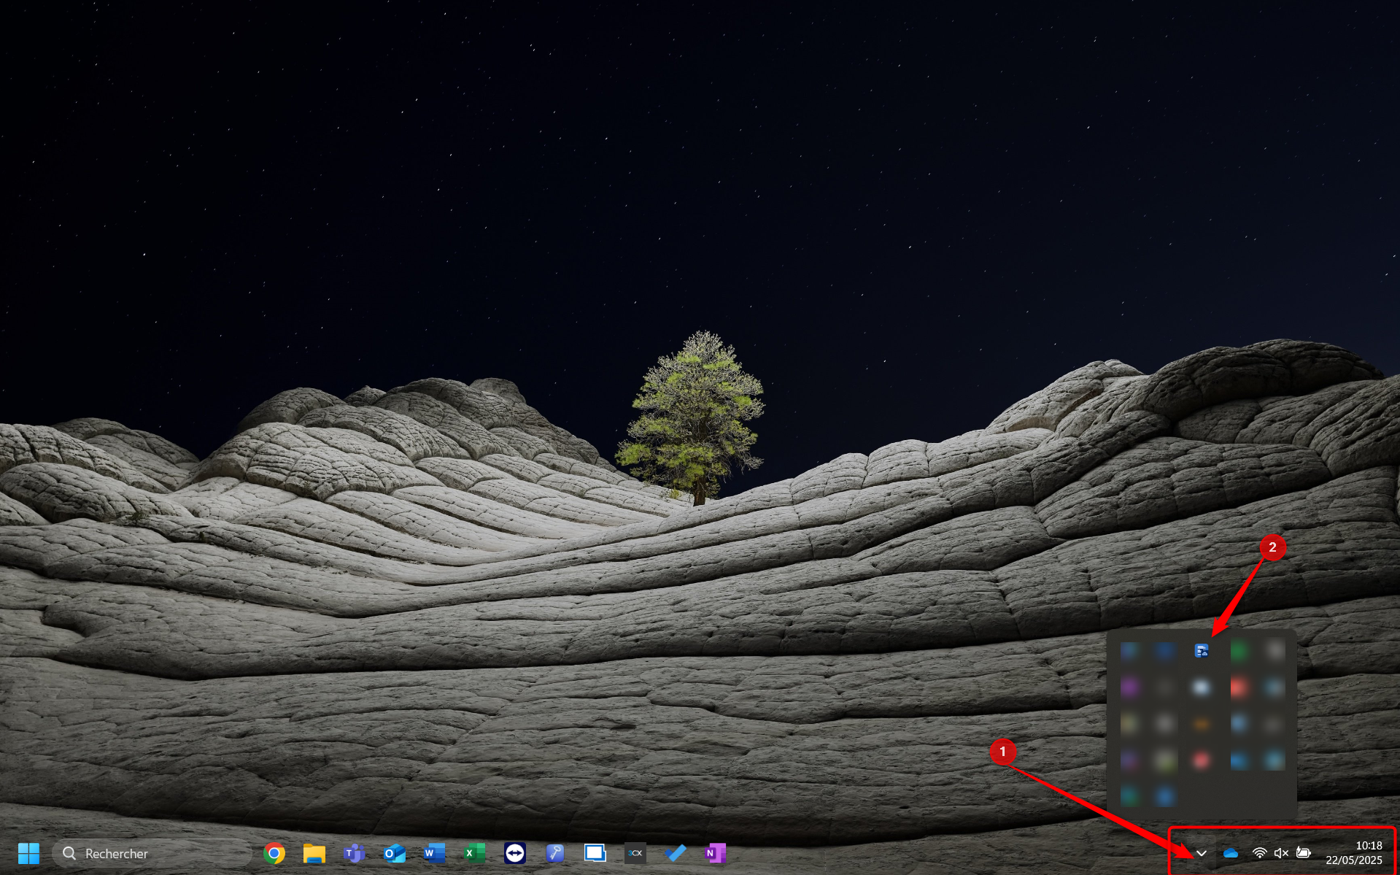The height and width of the screenshot is (875, 1400).
Task: Launch Google Chrome from the taskbar
Action: pyautogui.click(x=274, y=852)
